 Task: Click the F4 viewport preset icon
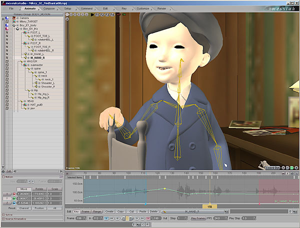tap(112, 14)
